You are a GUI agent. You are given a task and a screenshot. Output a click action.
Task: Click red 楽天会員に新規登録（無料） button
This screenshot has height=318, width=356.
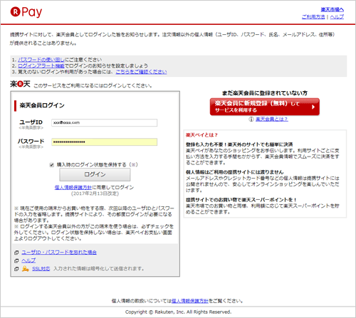pos(265,107)
